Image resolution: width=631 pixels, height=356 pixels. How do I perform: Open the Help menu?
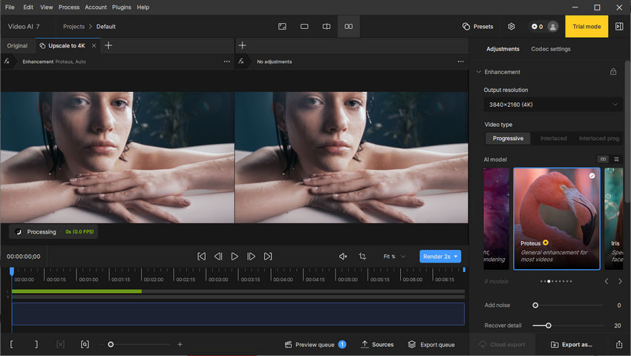(143, 7)
